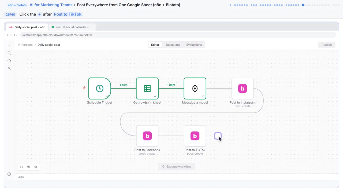This screenshot has width=343, height=192.
Task: Open the search icon in the sidebar
Action: [9, 53]
